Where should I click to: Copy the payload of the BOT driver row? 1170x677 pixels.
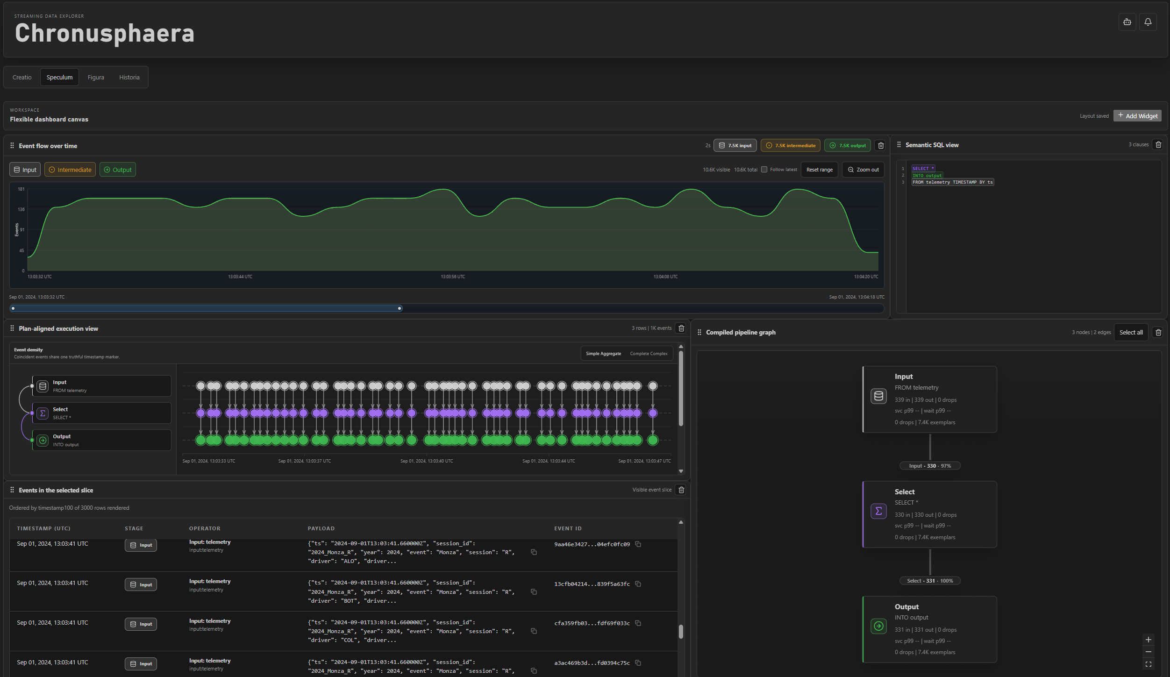tap(534, 592)
